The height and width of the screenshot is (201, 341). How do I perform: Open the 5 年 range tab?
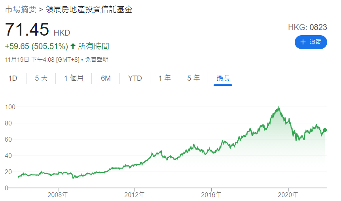(x=193, y=78)
